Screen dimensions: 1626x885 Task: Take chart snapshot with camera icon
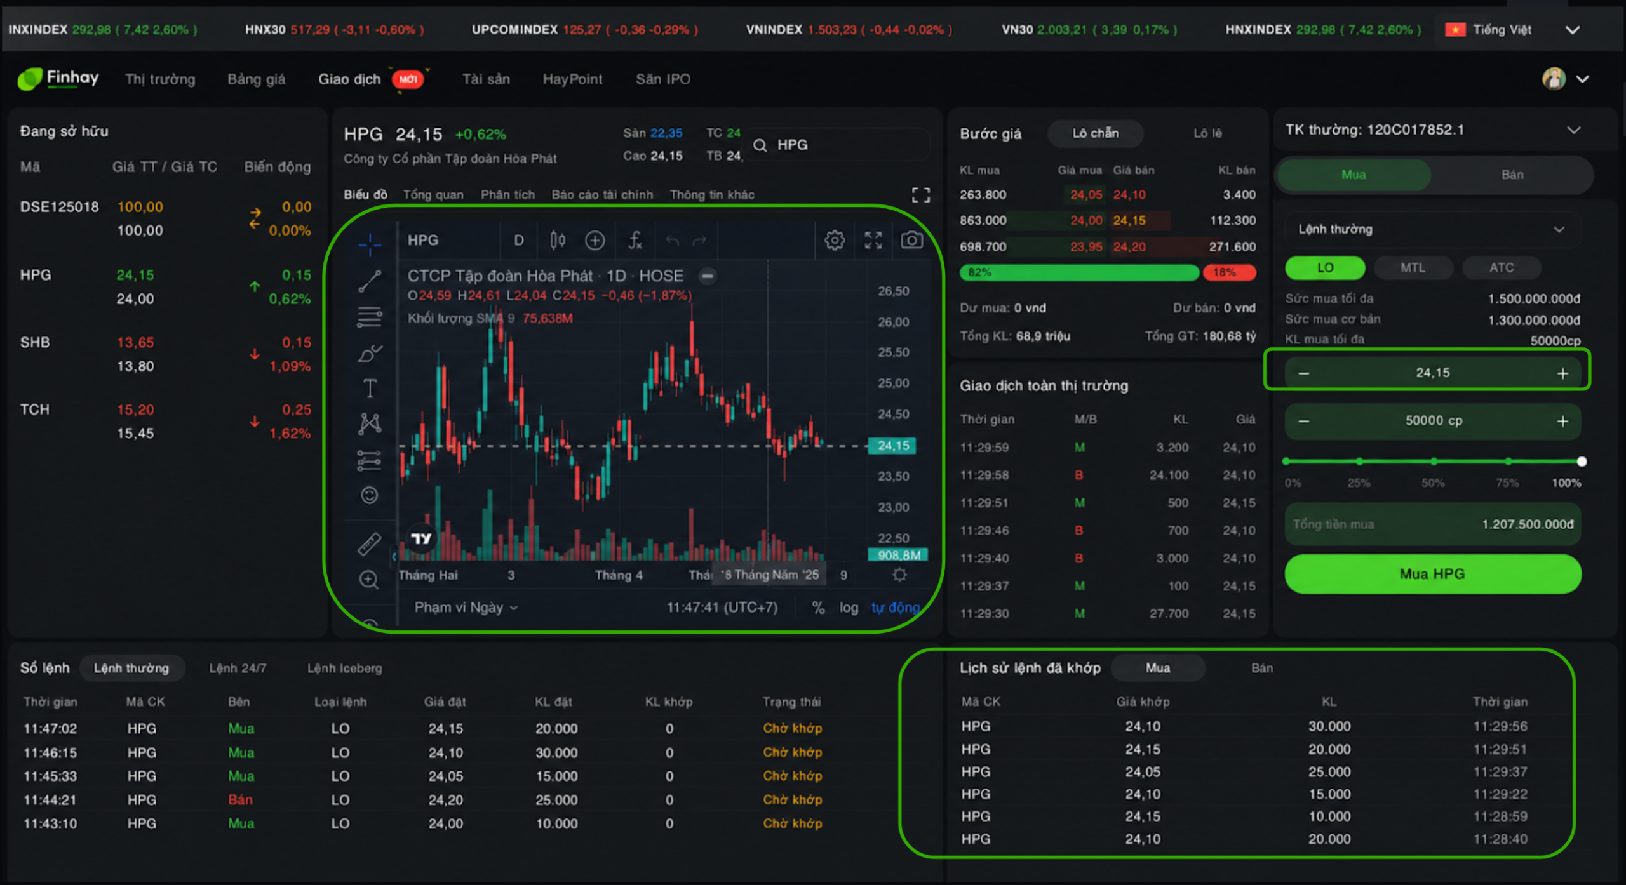pyautogui.click(x=911, y=240)
